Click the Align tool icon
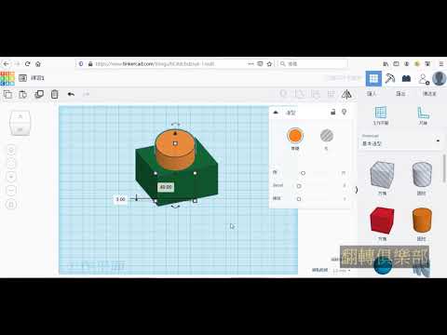 coord(332,94)
